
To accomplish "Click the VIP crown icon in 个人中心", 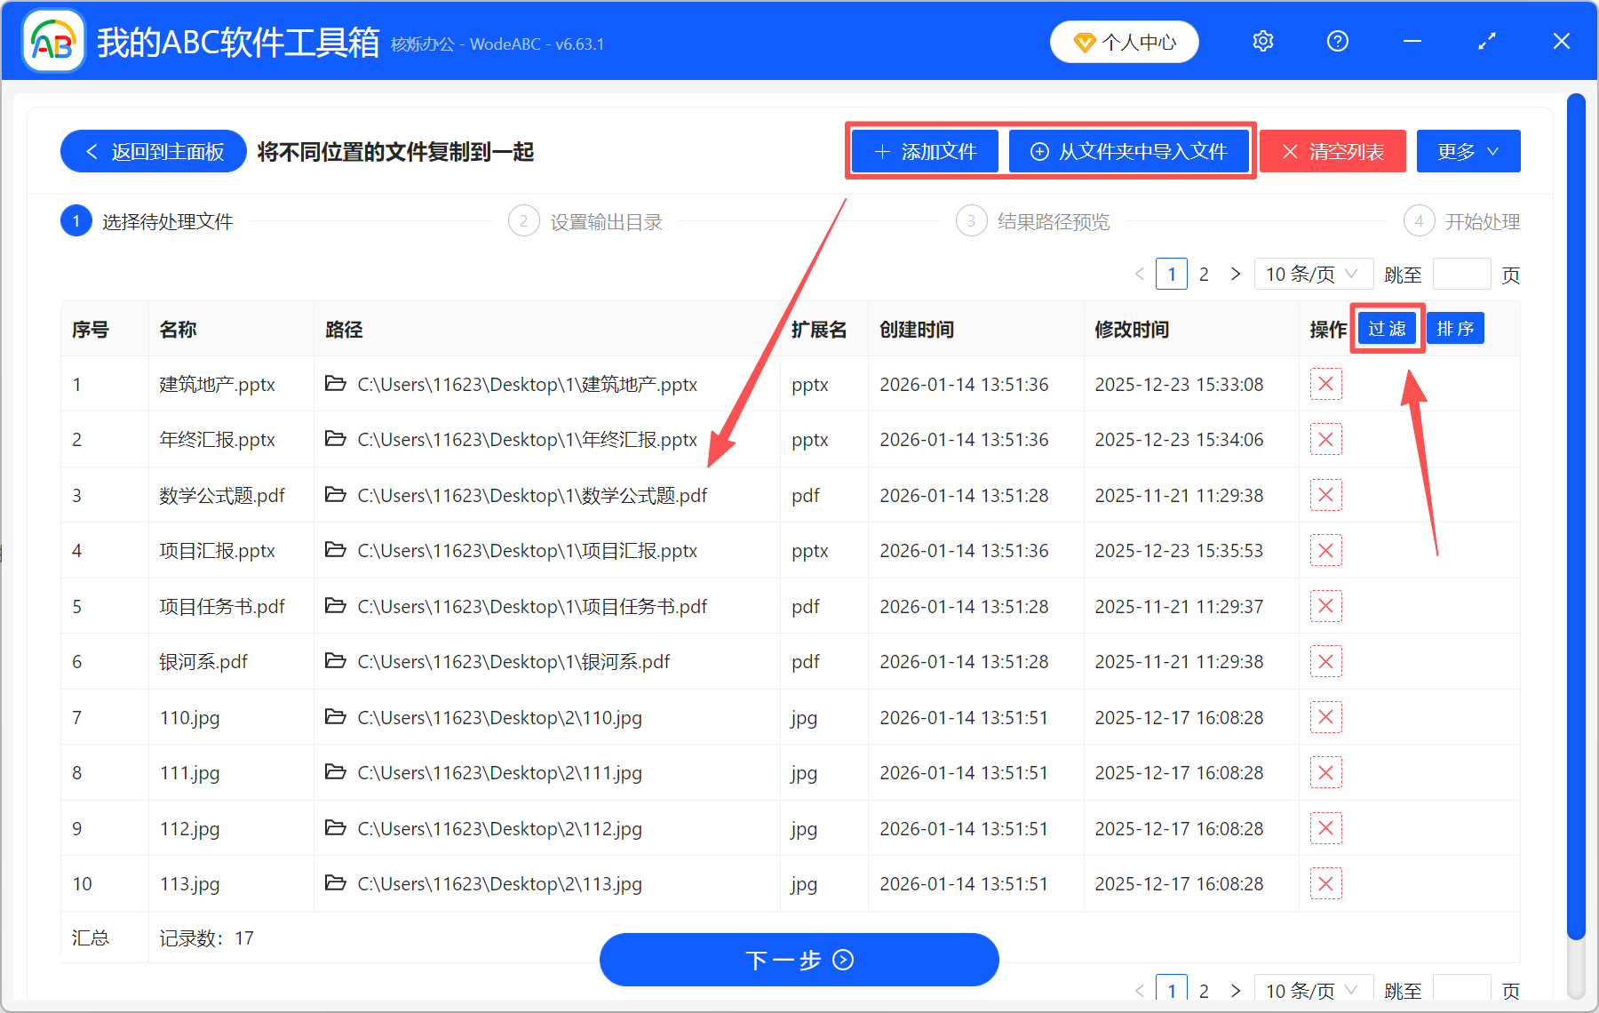I will [1084, 41].
